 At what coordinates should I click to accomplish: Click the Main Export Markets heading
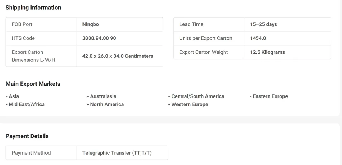pyautogui.click(x=33, y=84)
